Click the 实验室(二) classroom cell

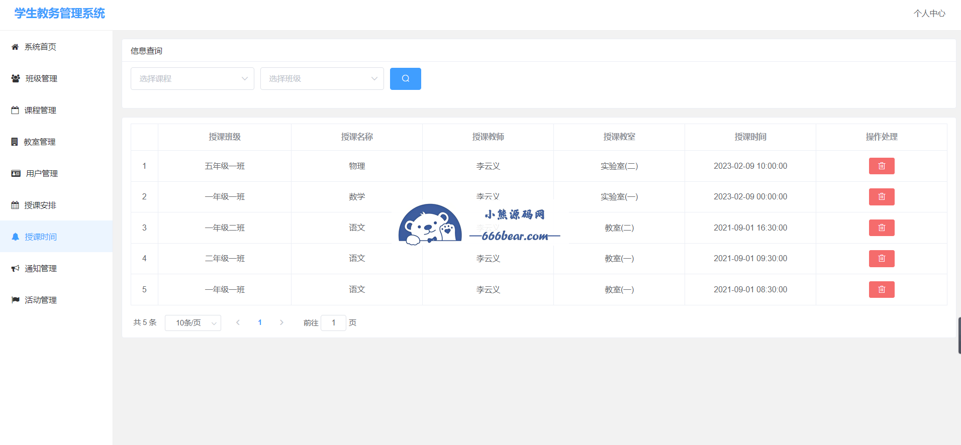point(619,166)
